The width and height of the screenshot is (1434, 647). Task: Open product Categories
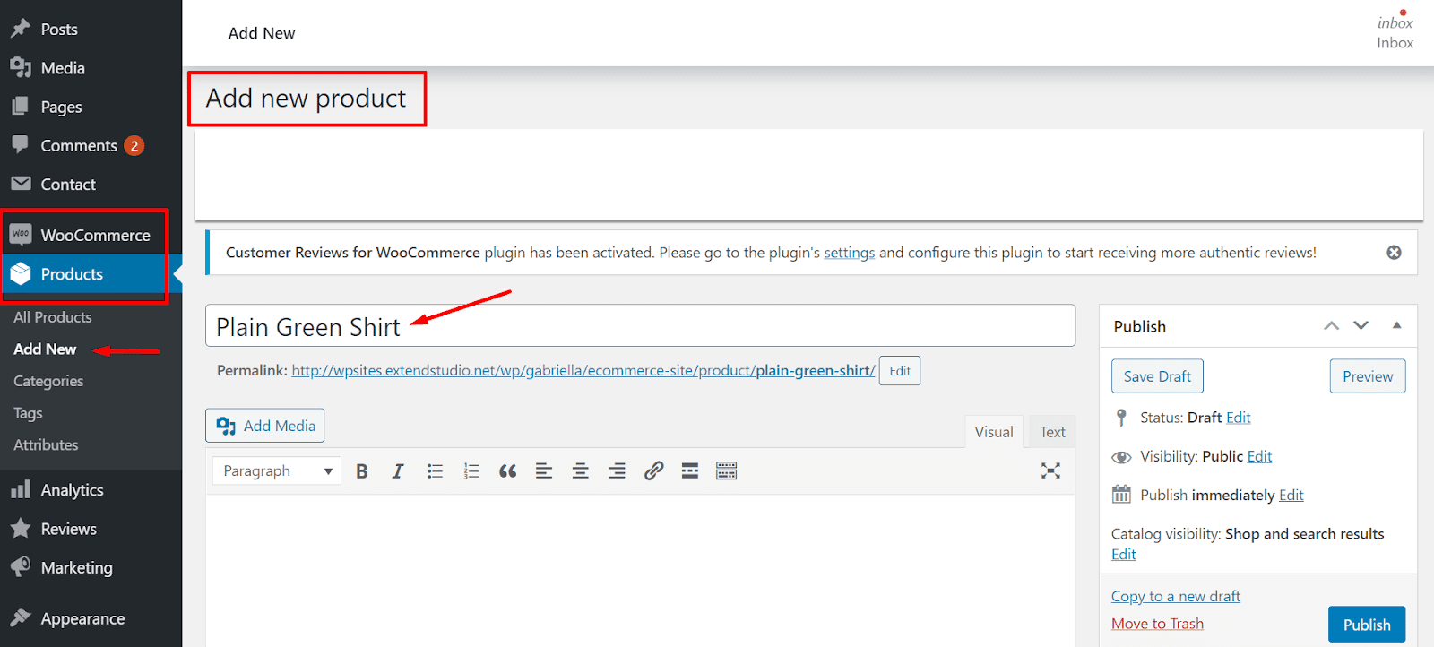48,381
